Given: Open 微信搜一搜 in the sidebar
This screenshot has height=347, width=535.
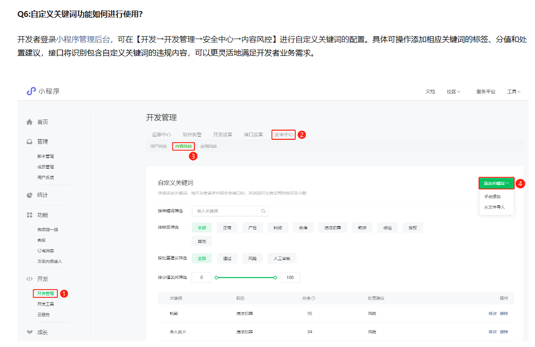Looking at the screenshot, I should [x=47, y=229].
